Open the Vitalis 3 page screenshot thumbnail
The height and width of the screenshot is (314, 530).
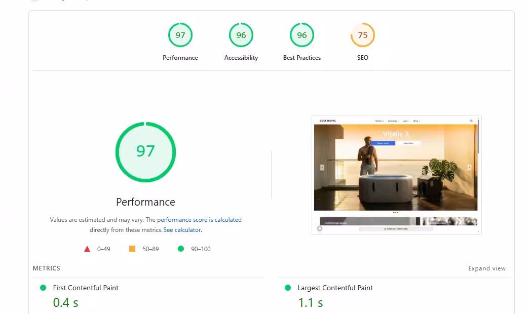click(x=396, y=175)
